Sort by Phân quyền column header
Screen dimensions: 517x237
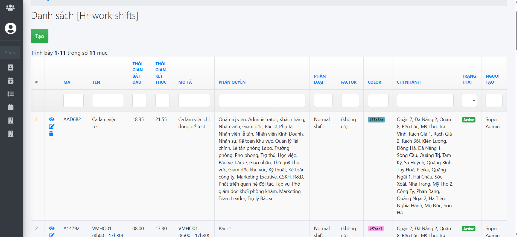(x=232, y=82)
